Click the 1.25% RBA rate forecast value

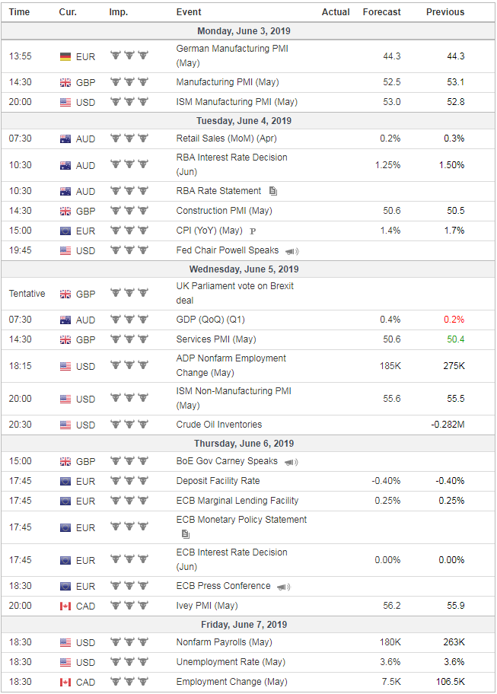[x=387, y=165]
